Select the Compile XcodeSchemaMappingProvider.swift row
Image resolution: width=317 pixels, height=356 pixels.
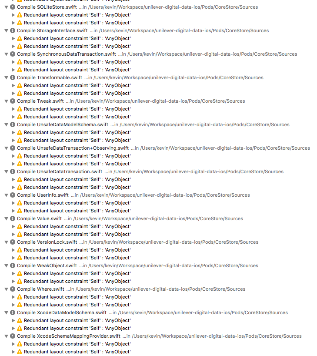coord(153,336)
